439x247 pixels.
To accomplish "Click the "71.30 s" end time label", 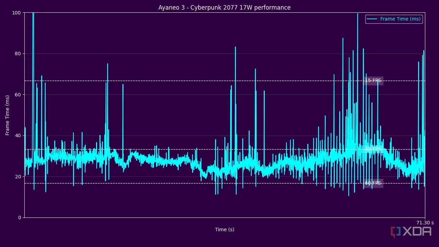I will click(425, 223).
